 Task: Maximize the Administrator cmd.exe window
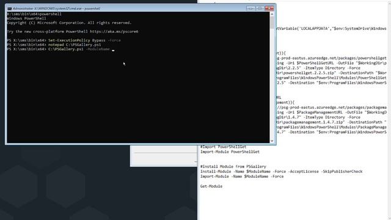(260, 9)
